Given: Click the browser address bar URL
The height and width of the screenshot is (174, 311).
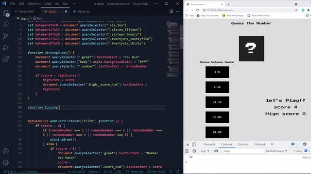Looking at the screenshot, I should [220, 10].
